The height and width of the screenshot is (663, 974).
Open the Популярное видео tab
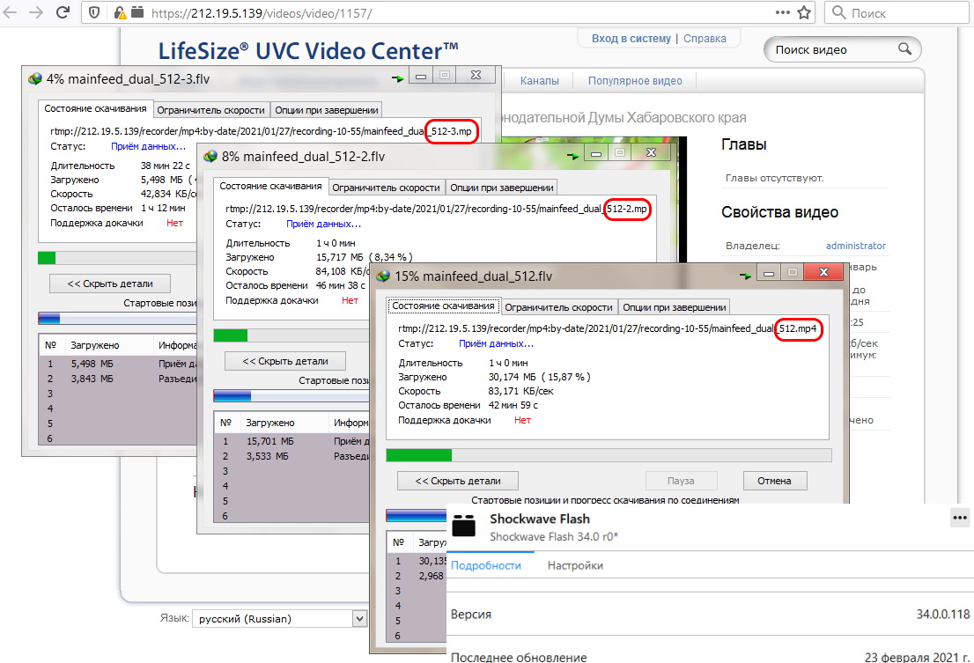pyautogui.click(x=635, y=81)
